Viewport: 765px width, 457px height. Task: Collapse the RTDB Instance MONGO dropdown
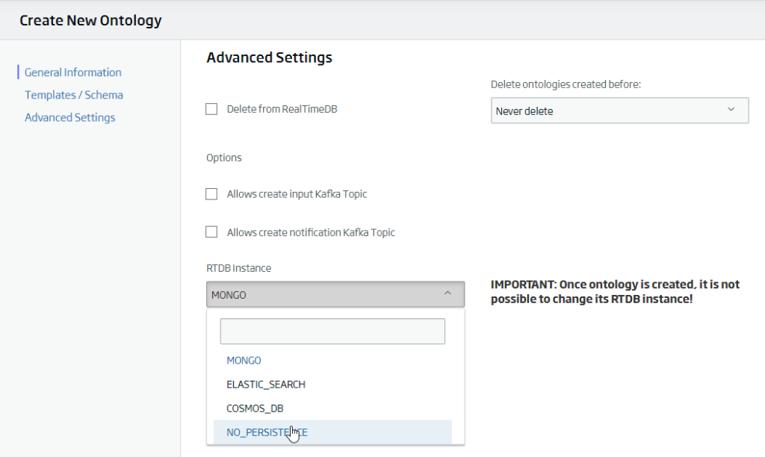(x=335, y=294)
